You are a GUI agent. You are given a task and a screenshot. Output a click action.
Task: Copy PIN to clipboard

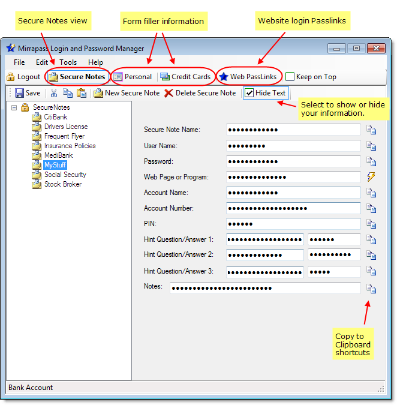click(371, 224)
